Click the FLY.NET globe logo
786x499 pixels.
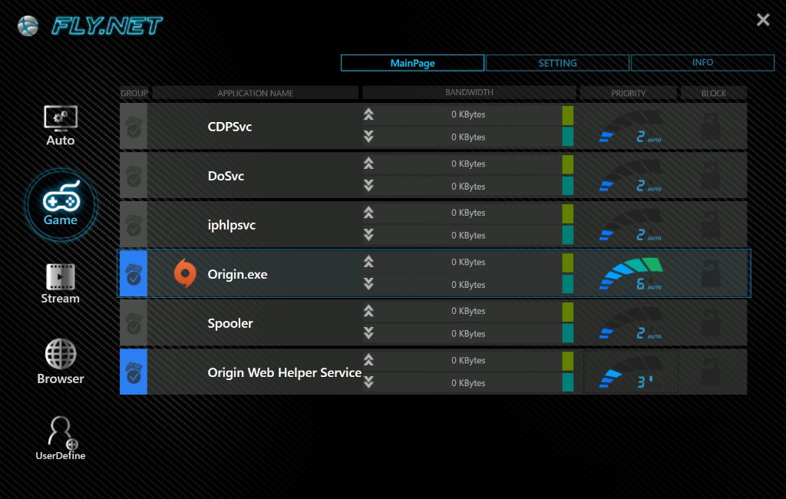[x=28, y=25]
